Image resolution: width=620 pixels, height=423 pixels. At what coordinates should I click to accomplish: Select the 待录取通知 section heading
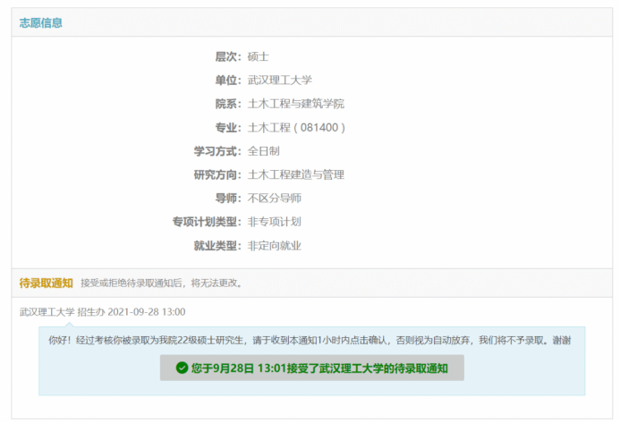click(47, 283)
